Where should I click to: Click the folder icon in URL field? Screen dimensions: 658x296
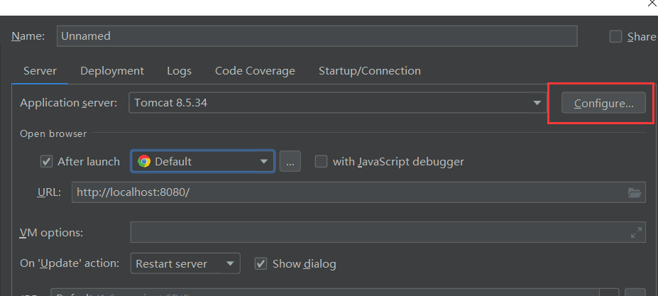point(635,192)
